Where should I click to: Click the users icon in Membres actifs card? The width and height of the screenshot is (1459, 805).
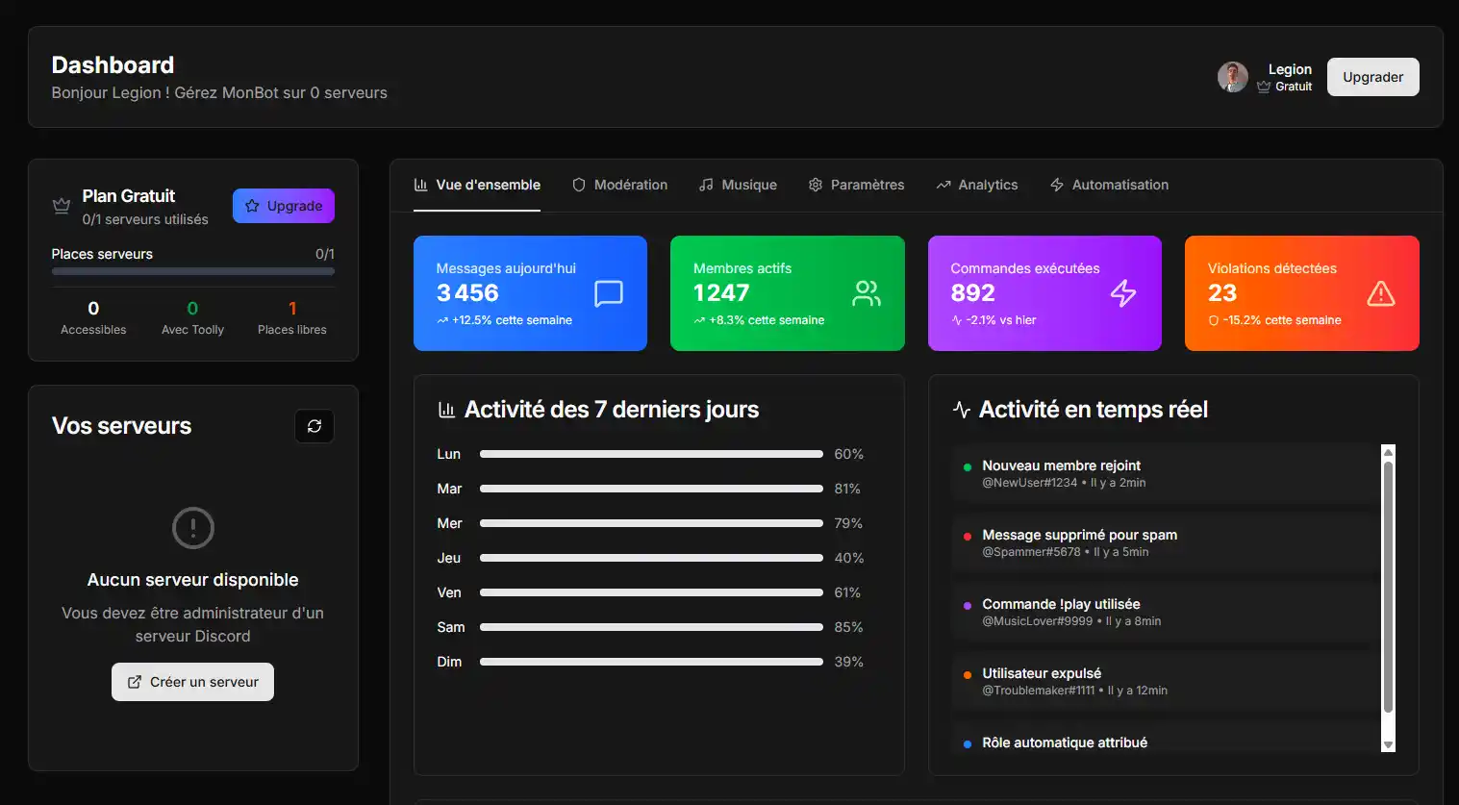coord(867,293)
